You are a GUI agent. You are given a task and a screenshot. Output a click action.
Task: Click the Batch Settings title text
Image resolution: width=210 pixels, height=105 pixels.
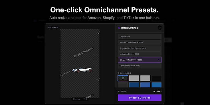pyautogui.click(x=130, y=28)
